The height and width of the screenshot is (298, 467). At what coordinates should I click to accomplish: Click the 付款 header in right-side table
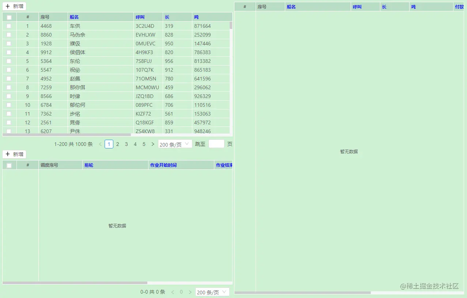click(459, 7)
